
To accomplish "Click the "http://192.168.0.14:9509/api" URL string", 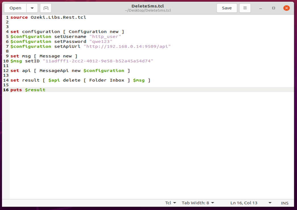I will point(127,46).
